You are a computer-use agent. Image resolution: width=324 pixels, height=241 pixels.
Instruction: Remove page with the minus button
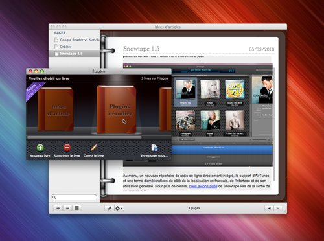click(x=67, y=208)
